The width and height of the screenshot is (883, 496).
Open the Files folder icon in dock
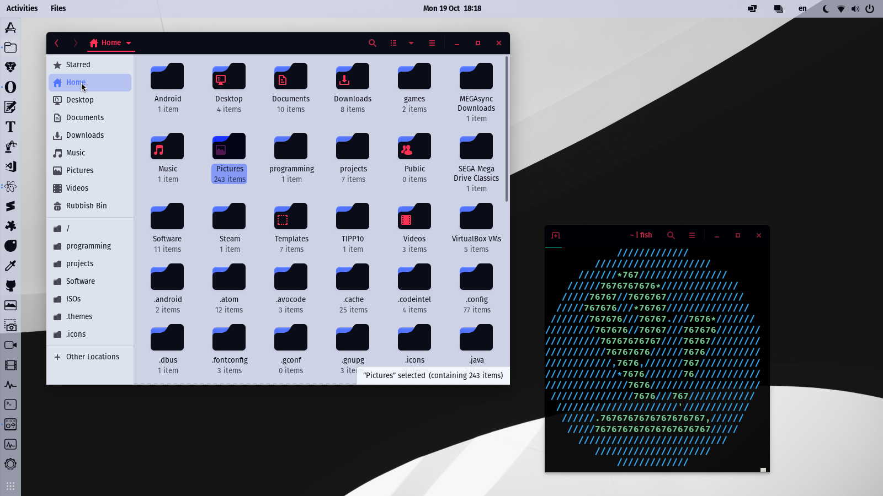click(x=10, y=47)
